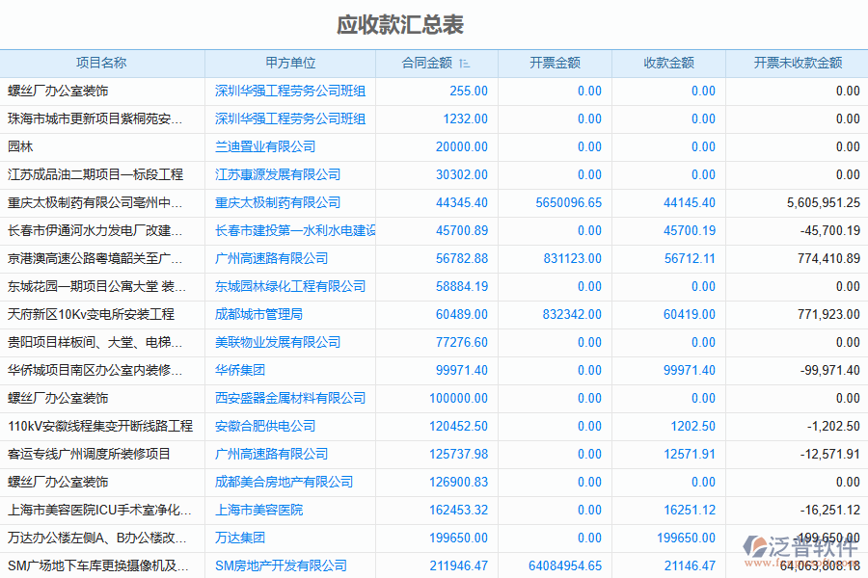Open invoice amount 831123.00
Screen dimensions: 868x578
coord(572,258)
